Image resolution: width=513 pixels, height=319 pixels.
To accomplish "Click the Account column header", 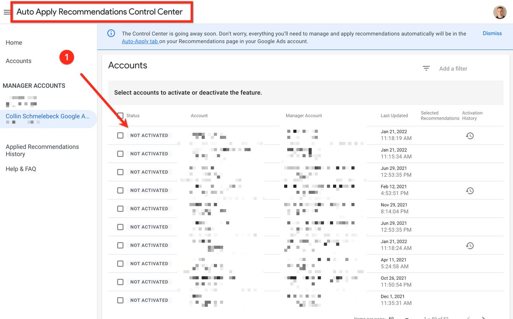I will coord(199,116).
